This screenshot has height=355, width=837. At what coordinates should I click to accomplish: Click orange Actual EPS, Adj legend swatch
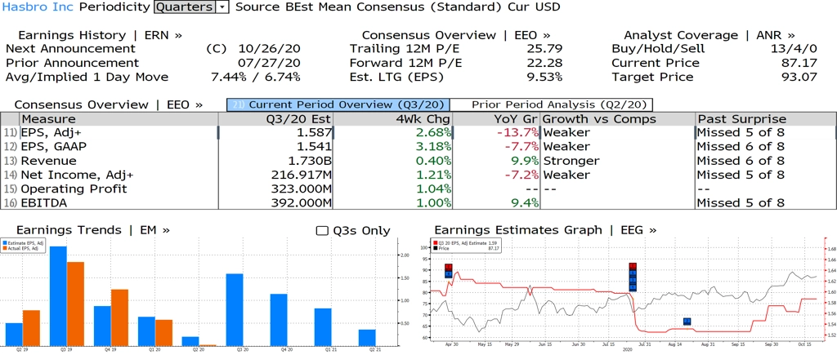point(4,248)
